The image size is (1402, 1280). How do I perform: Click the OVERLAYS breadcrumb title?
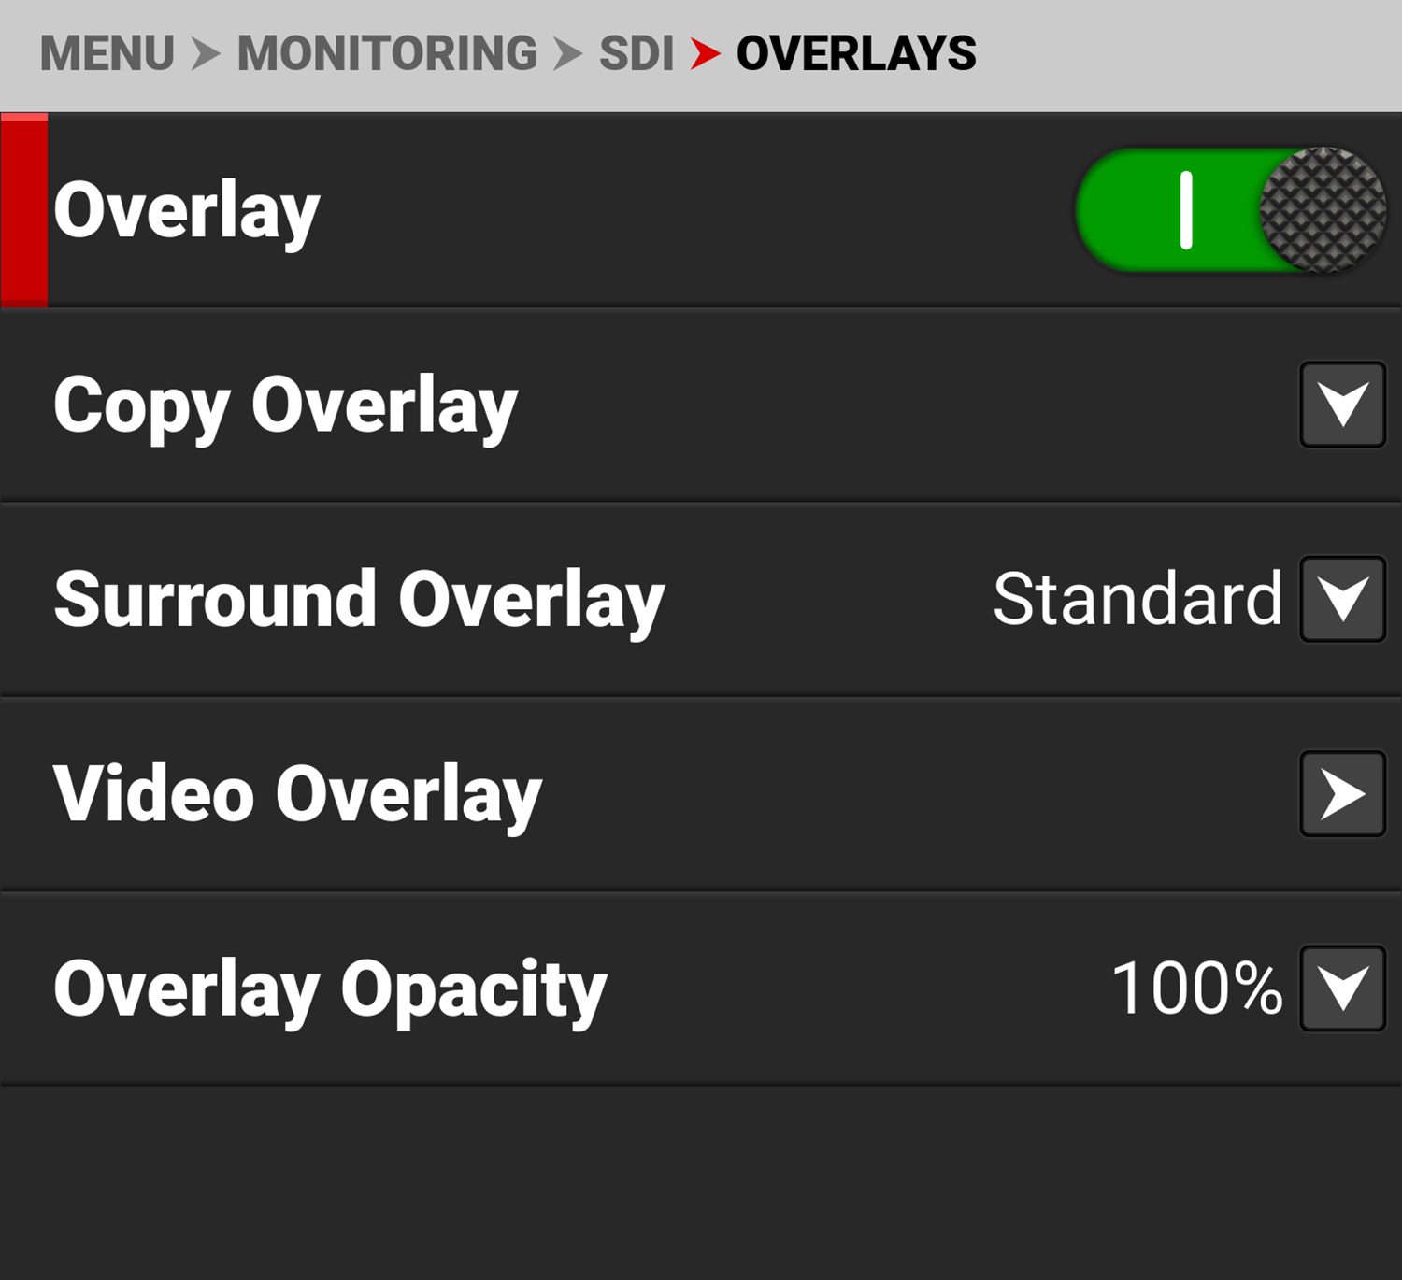[x=856, y=53]
